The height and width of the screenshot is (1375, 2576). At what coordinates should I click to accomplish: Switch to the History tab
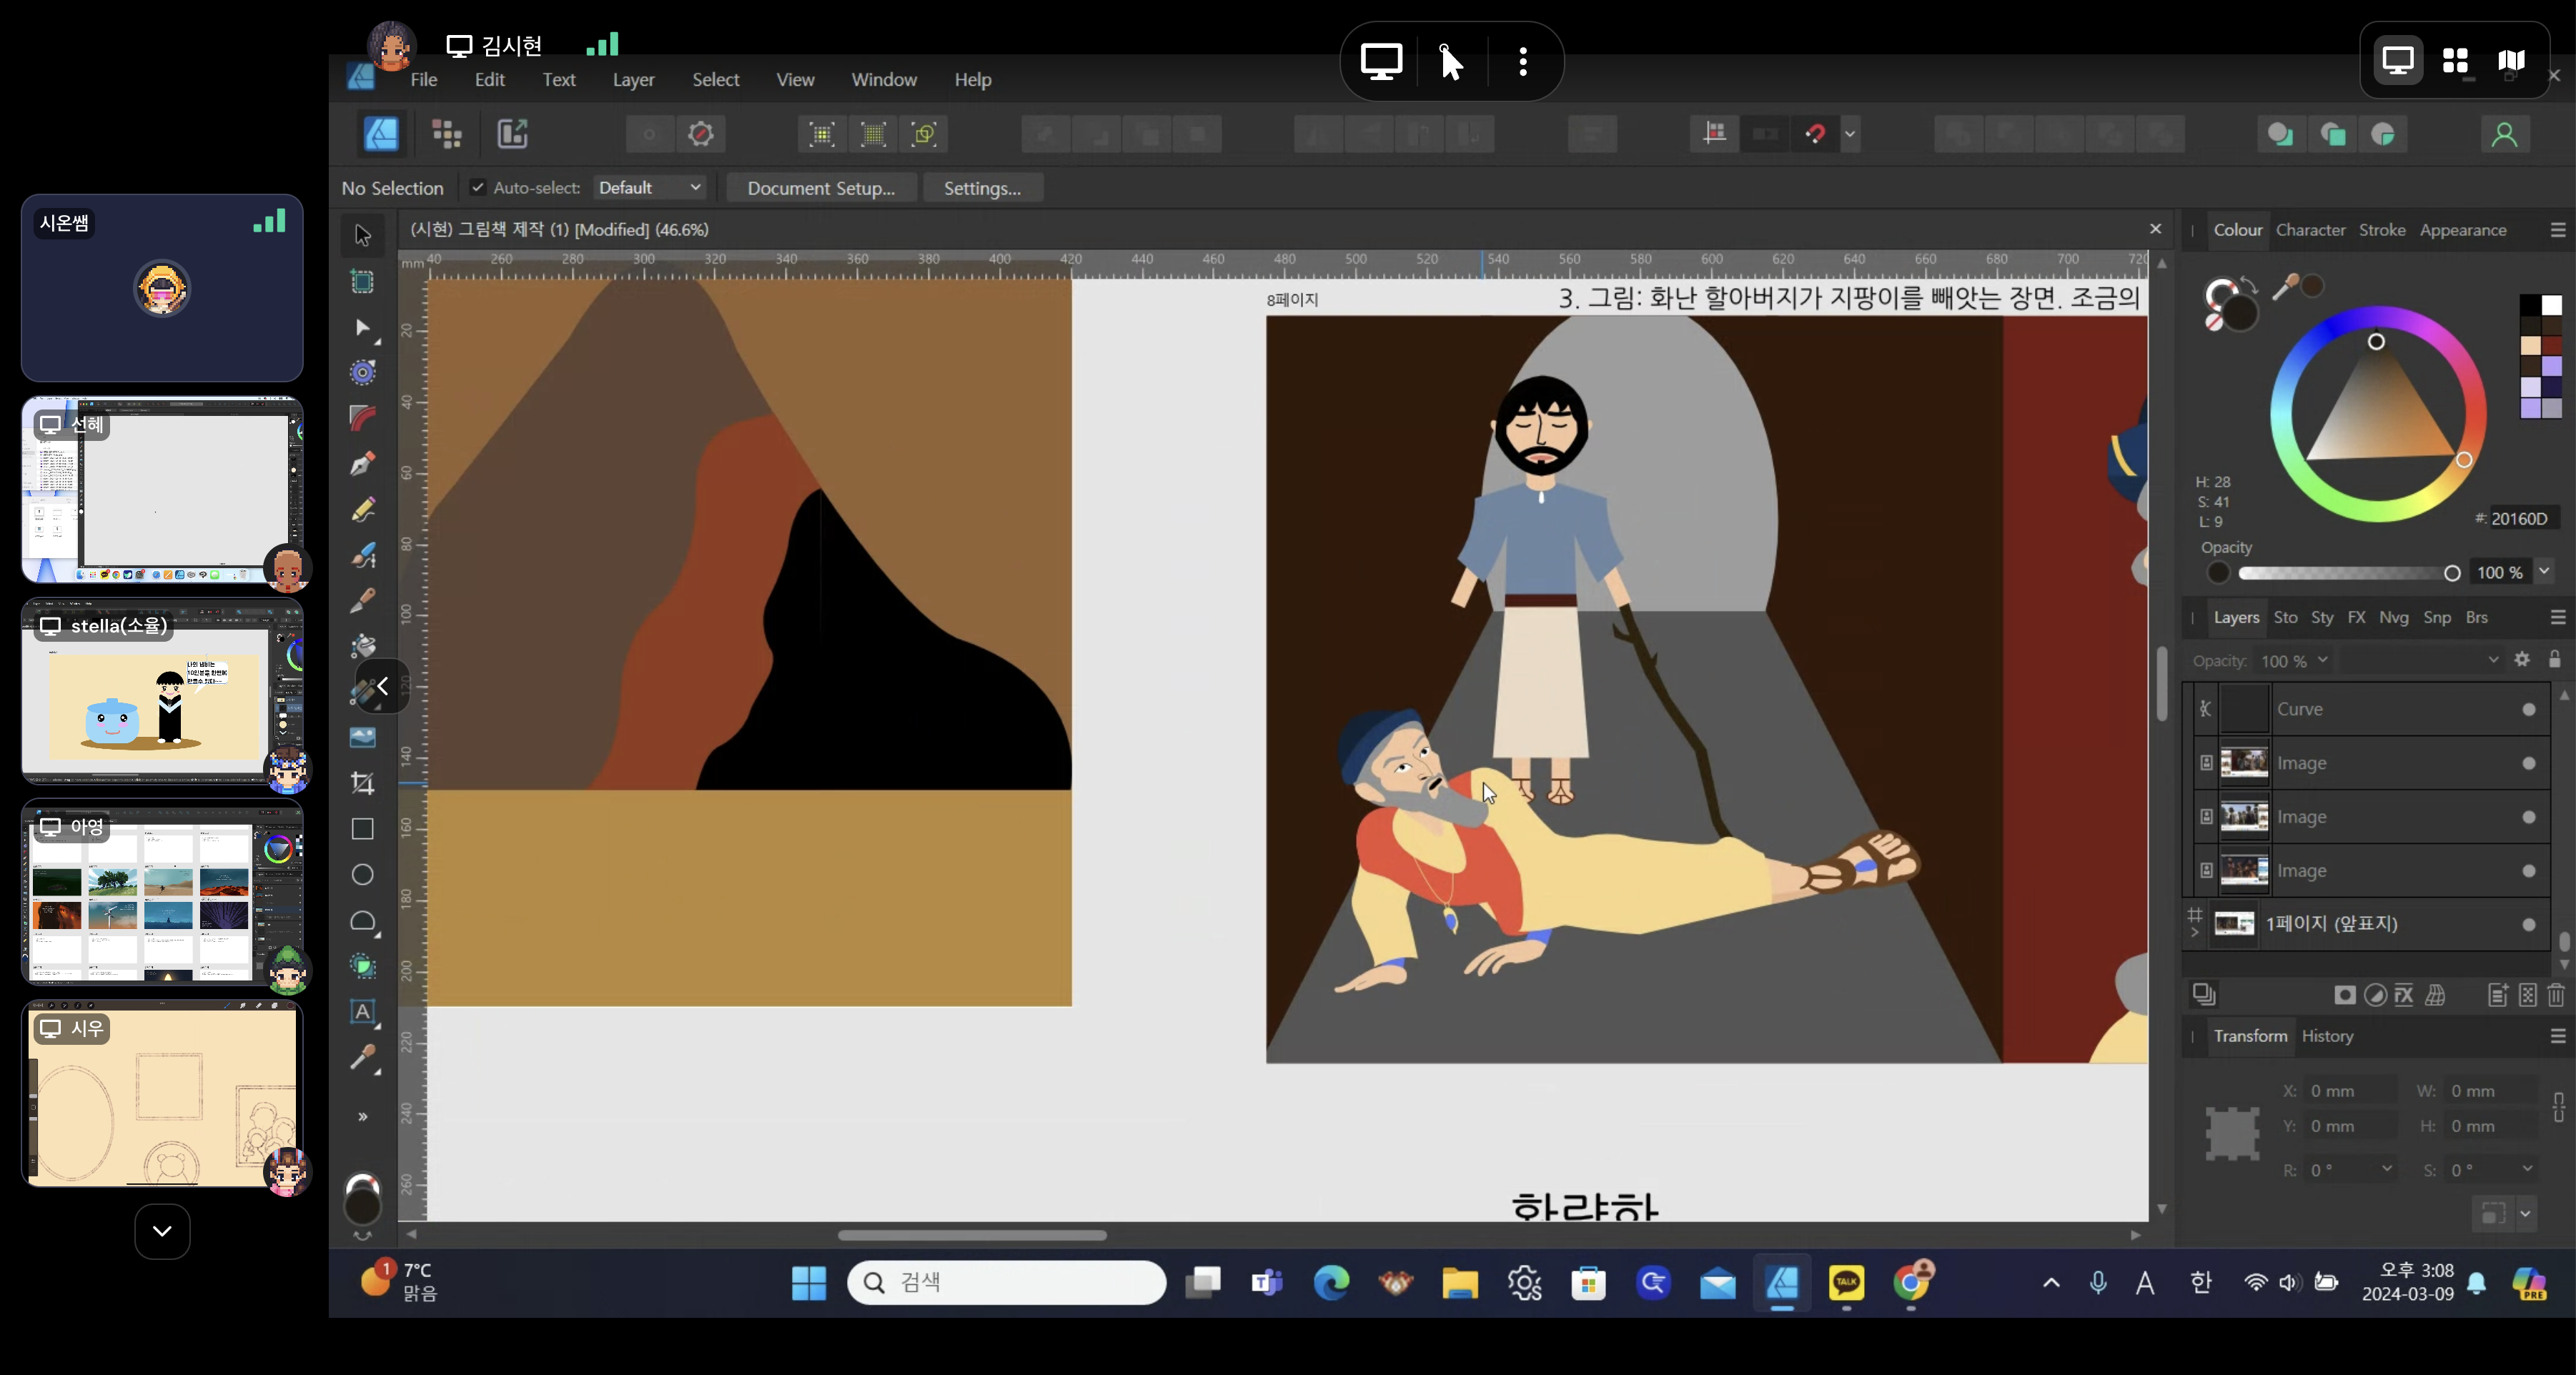coord(2327,1037)
